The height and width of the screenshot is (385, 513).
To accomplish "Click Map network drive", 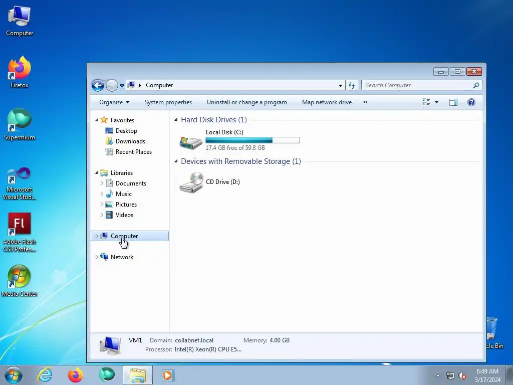I will click(x=327, y=102).
